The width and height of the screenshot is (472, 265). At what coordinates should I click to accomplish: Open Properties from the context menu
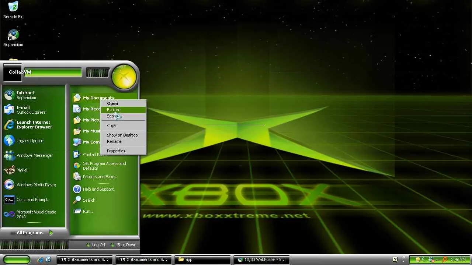tap(123, 151)
